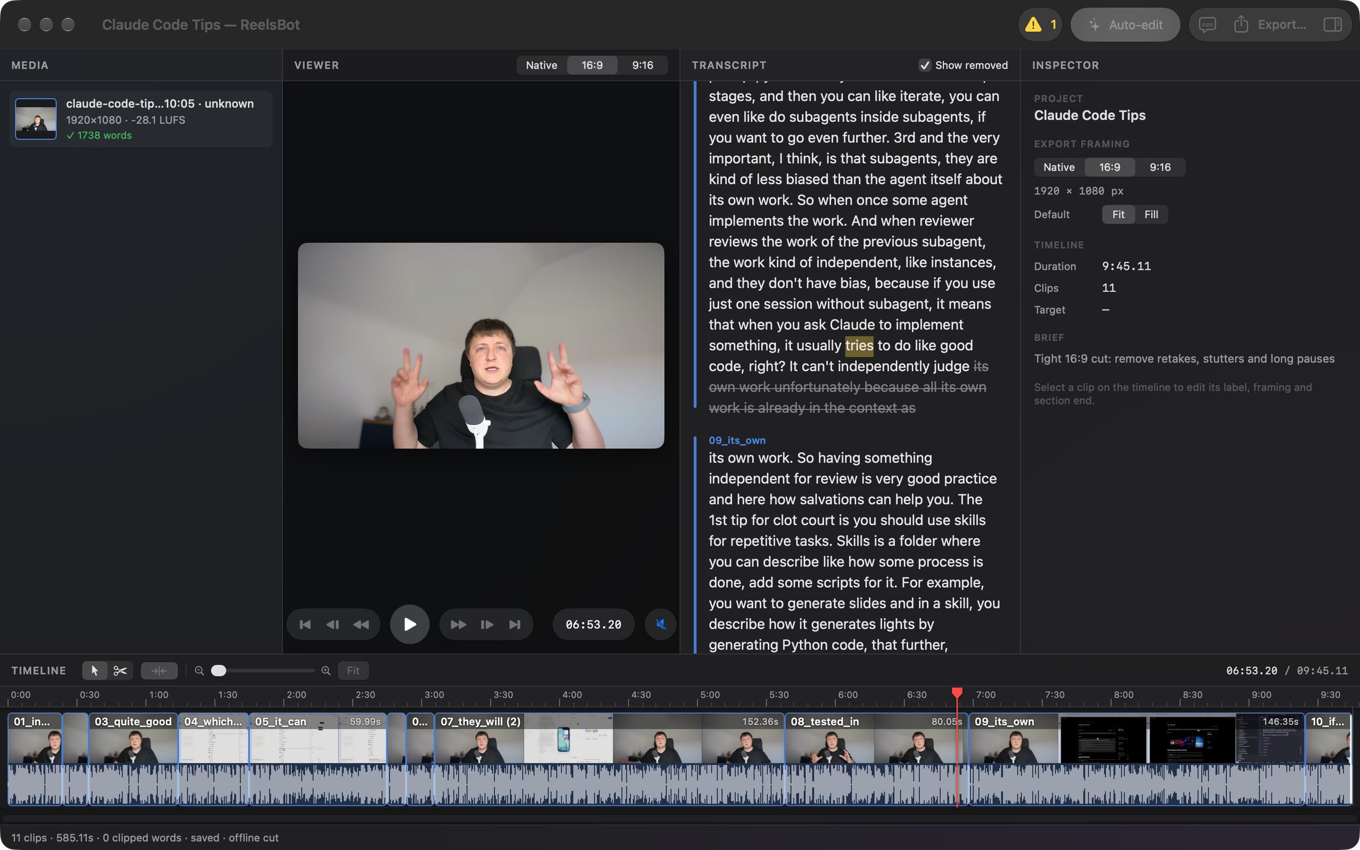The height and width of the screenshot is (850, 1360).
Task: Select the 05_it_can clip on timeline
Action: pos(318,758)
